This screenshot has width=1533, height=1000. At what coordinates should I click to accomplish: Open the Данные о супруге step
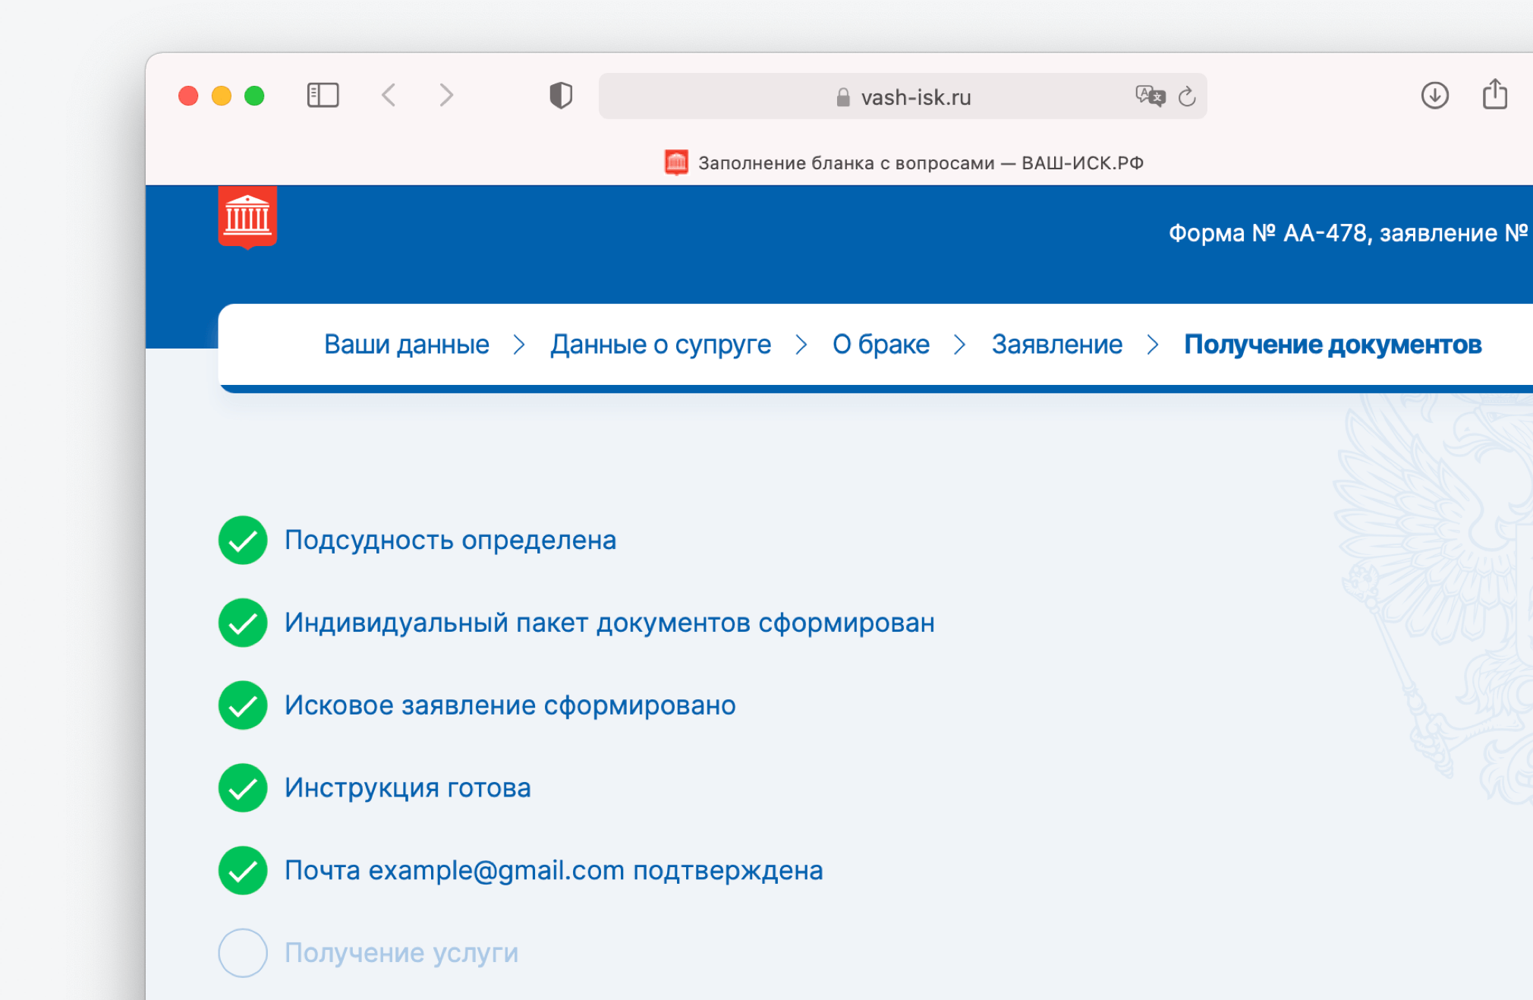[x=660, y=345]
